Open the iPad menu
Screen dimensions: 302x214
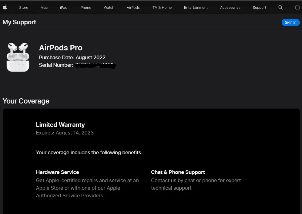64,8
